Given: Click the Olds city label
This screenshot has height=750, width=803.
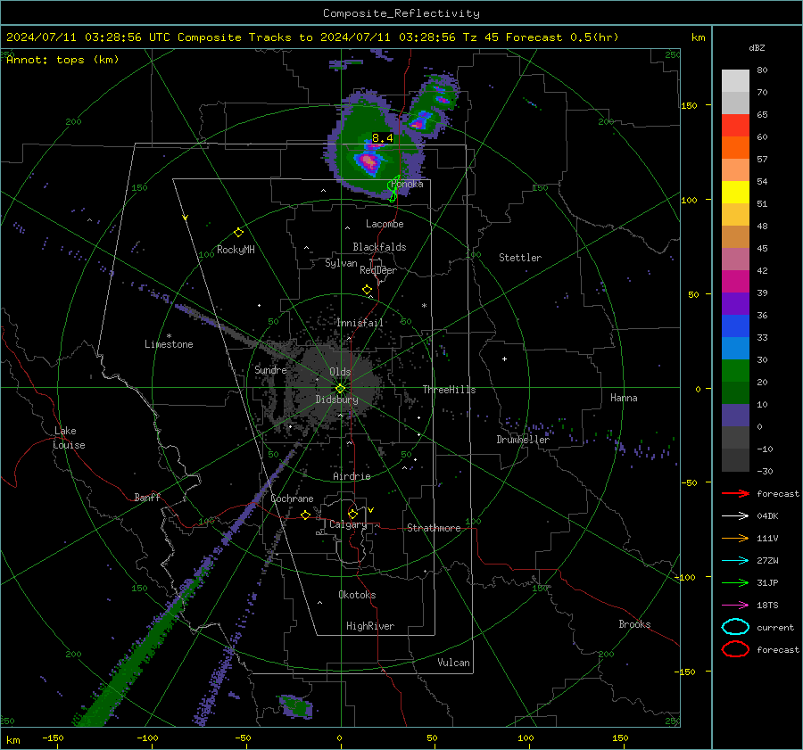Looking at the screenshot, I should point(340,372).
